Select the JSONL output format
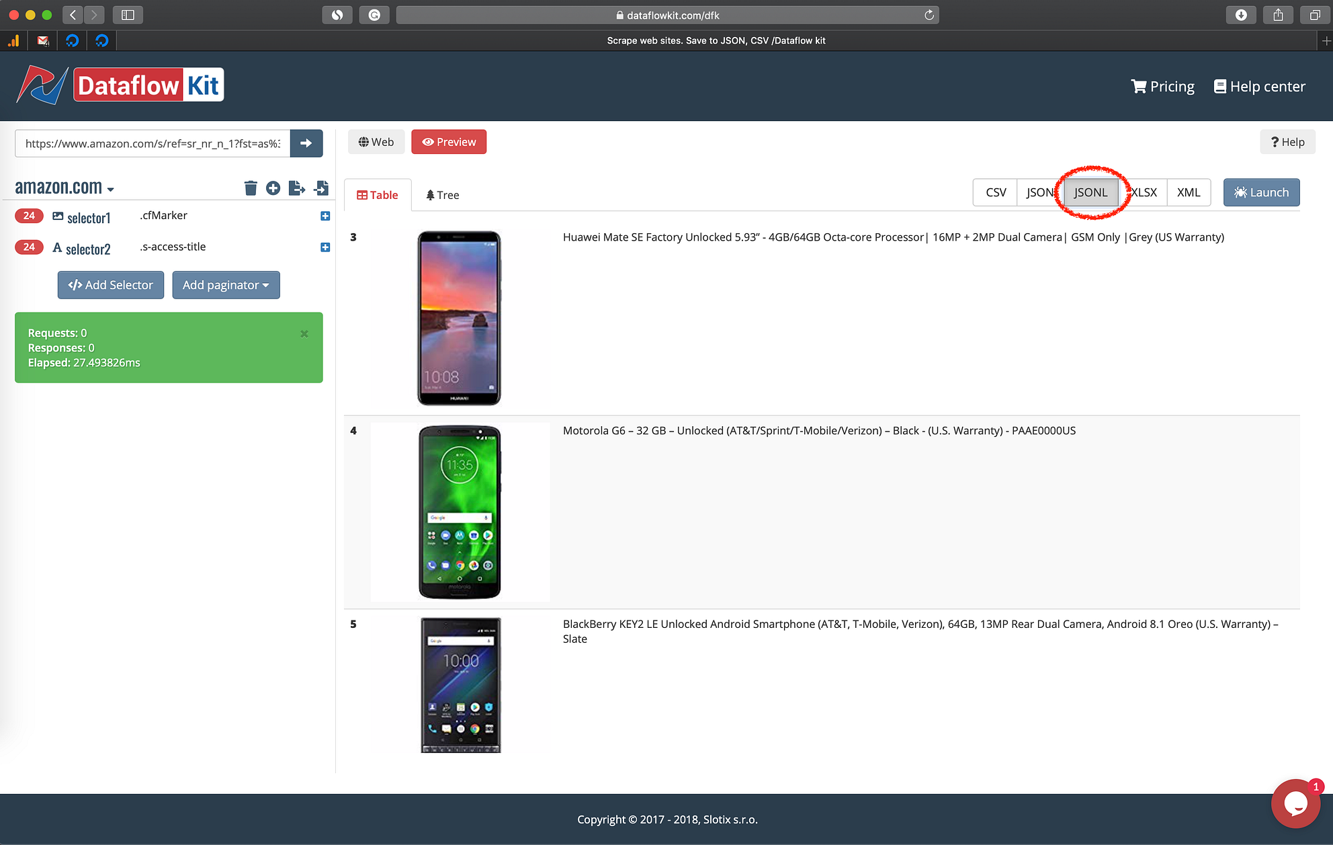Screen dimensions: 1333x845 coord(1090,192)
